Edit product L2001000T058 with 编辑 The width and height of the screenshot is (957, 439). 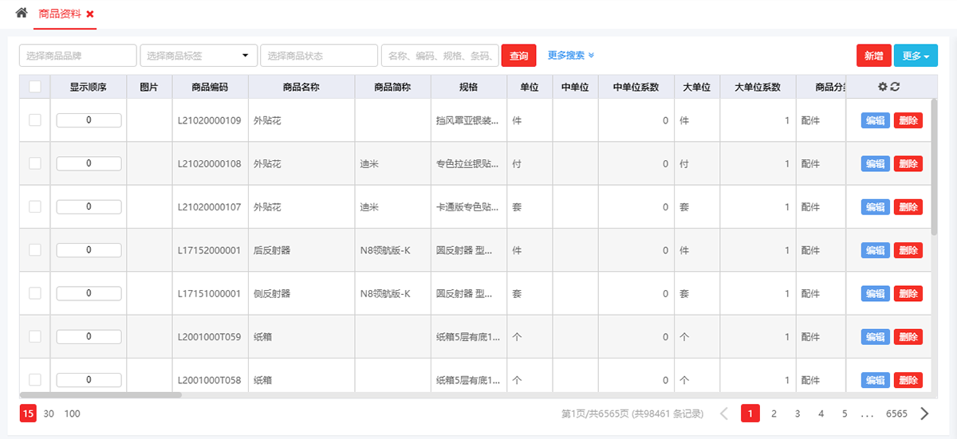coord(876,380)
